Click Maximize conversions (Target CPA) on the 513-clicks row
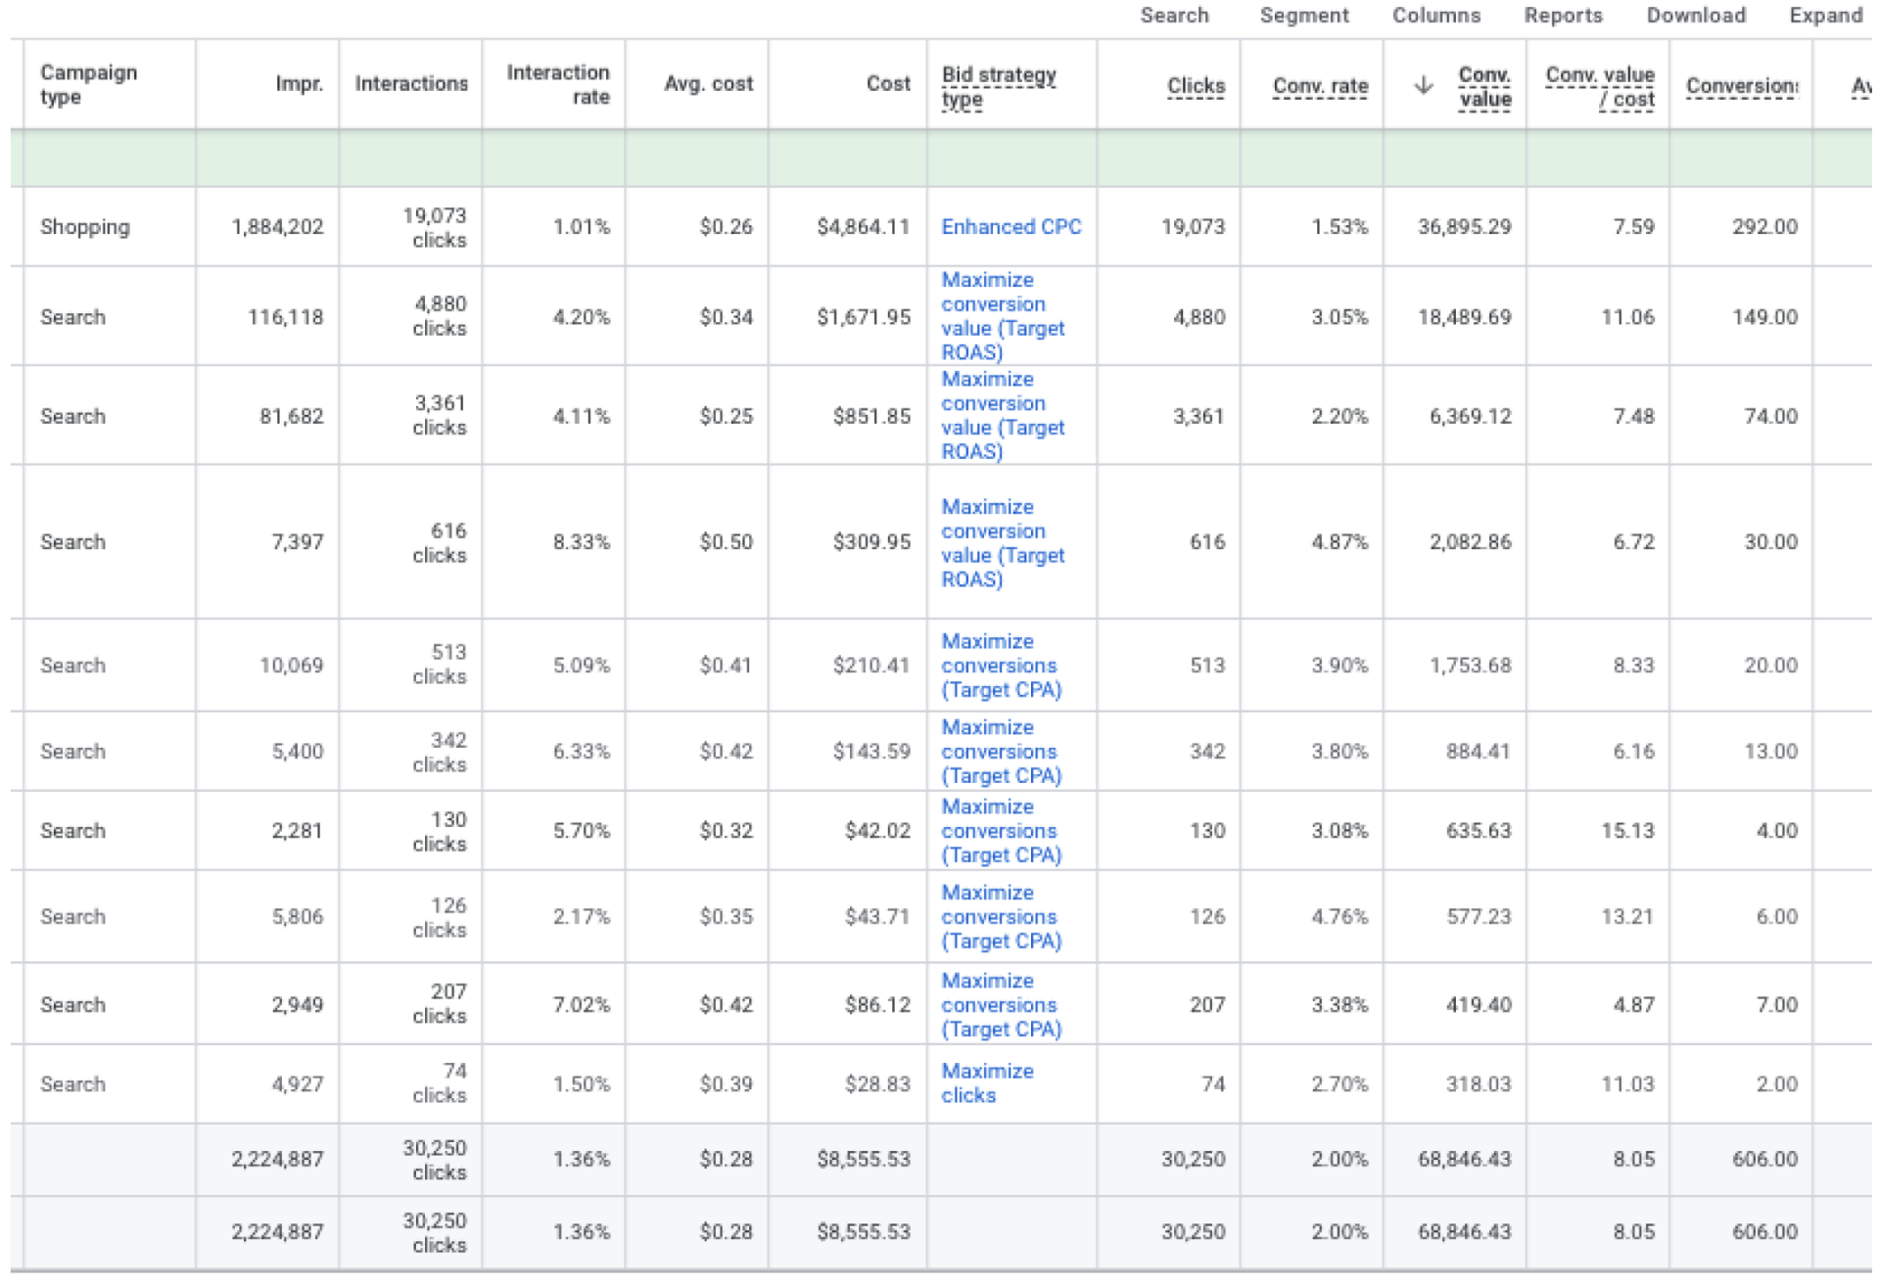Image resolution: width=1880 pixels, height=1287 pixels. pos(1000,665)
